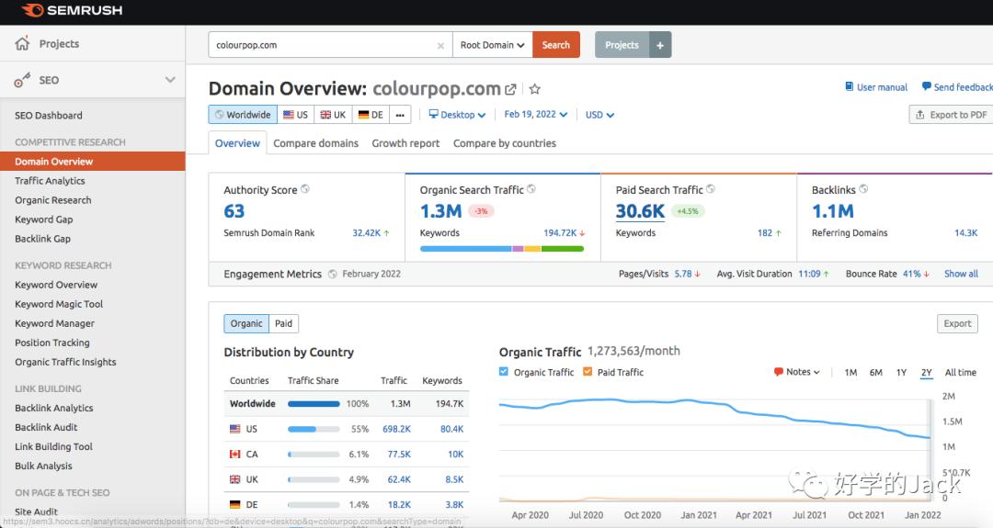
Task: Click info icon next to Authority Score
Action: click(305, 189)
